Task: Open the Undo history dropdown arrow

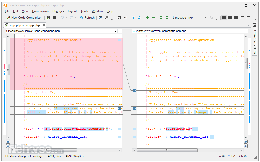Action: pyautogui.click(x=67, y=18)
